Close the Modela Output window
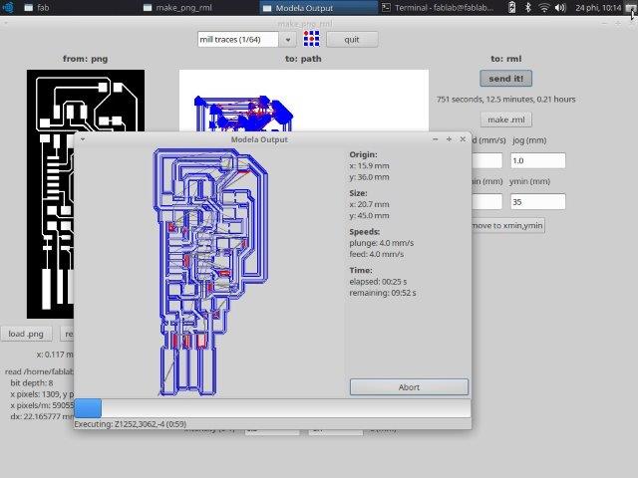This screenshot has width=638, height=478. [x=463, y=139]
